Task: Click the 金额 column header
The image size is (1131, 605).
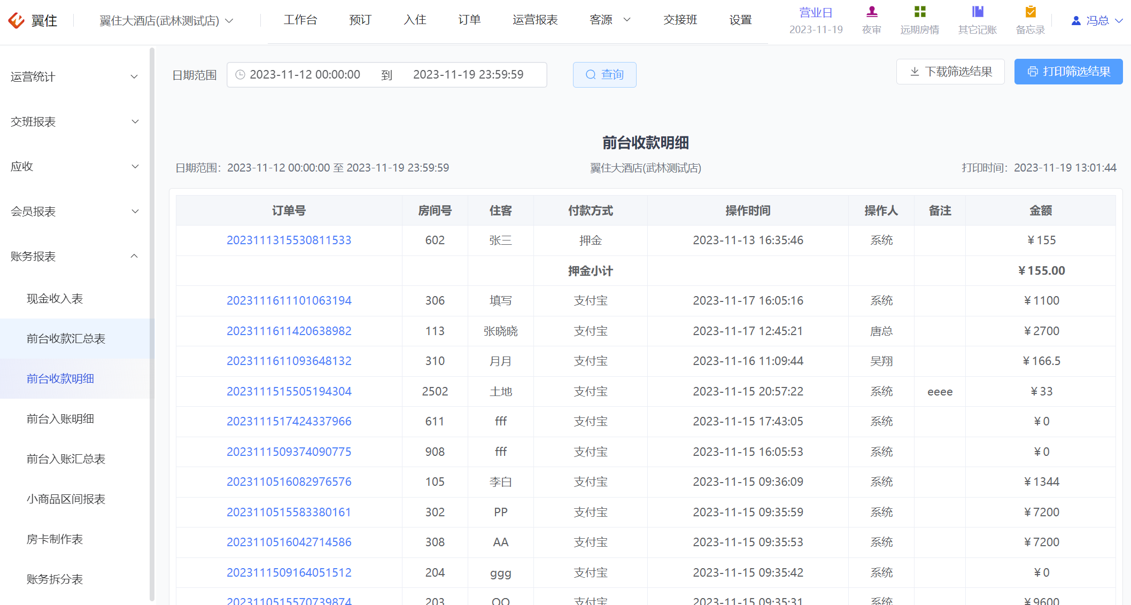Action: [x=1041, y=211]
